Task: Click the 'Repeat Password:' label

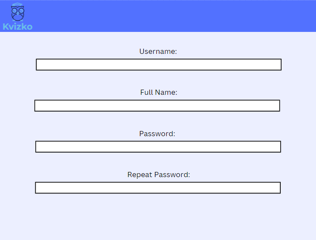Action: 158,175
